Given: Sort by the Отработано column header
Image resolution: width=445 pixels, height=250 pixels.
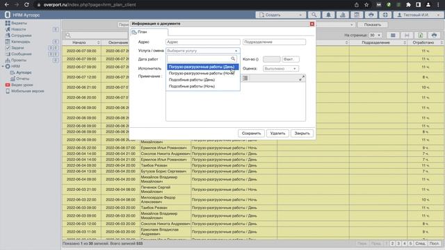Looking at the screenshot, I should click(x=425, y=42).
